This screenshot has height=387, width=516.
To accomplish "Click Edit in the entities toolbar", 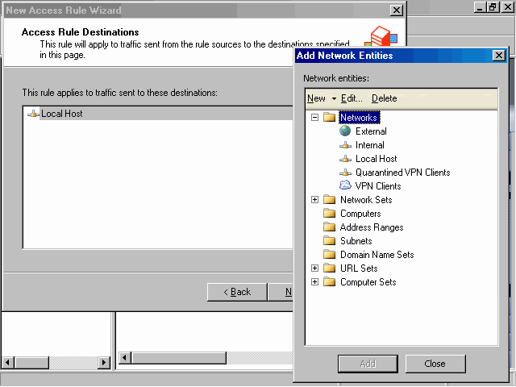I will pyautogui.click(x=352, y=98).
